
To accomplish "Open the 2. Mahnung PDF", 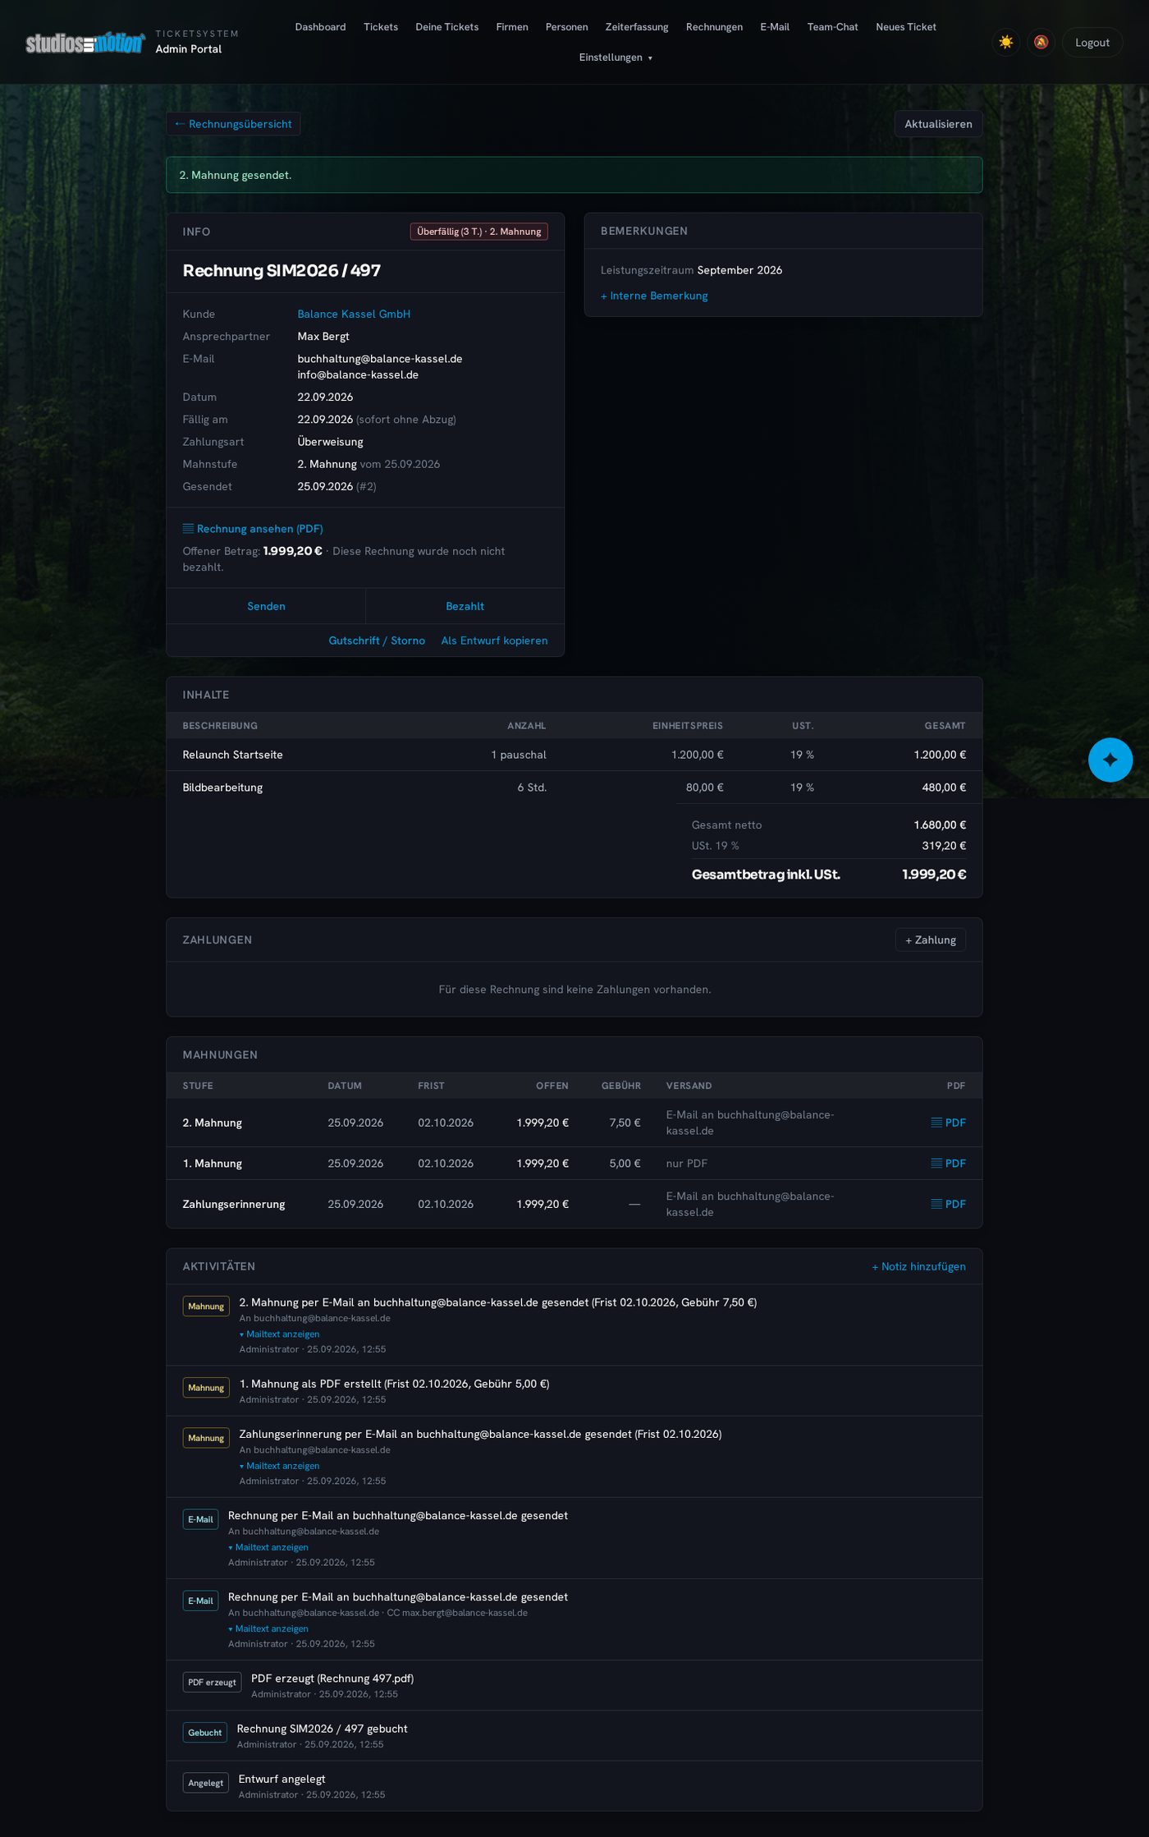I will [948, 1123].
